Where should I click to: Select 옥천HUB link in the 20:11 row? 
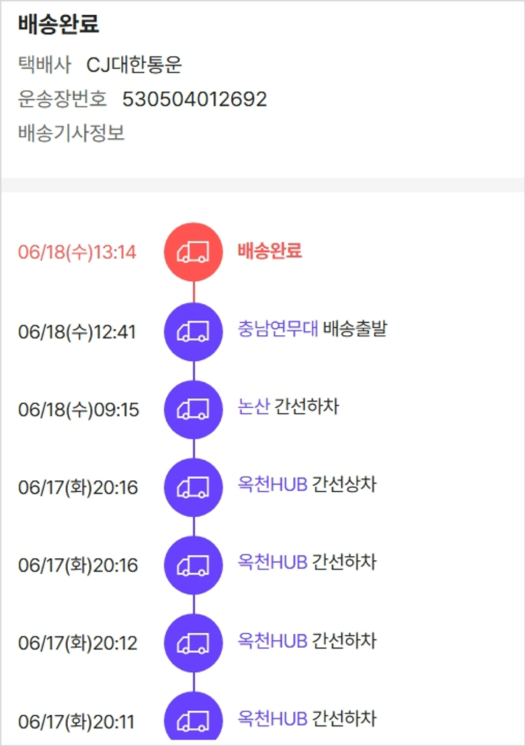pyautogui.click(x=272, y=718)
